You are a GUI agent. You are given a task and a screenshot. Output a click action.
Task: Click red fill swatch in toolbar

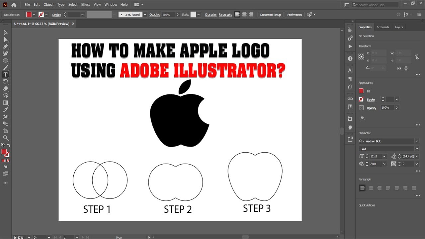tap(4, 152)
